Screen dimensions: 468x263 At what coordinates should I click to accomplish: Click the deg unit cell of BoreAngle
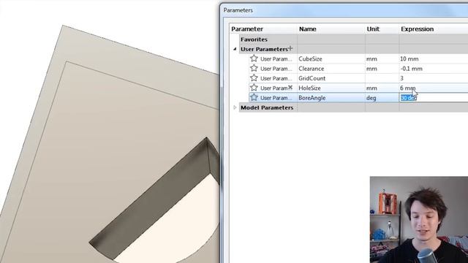pyautogui.click(x=382, y=98)
